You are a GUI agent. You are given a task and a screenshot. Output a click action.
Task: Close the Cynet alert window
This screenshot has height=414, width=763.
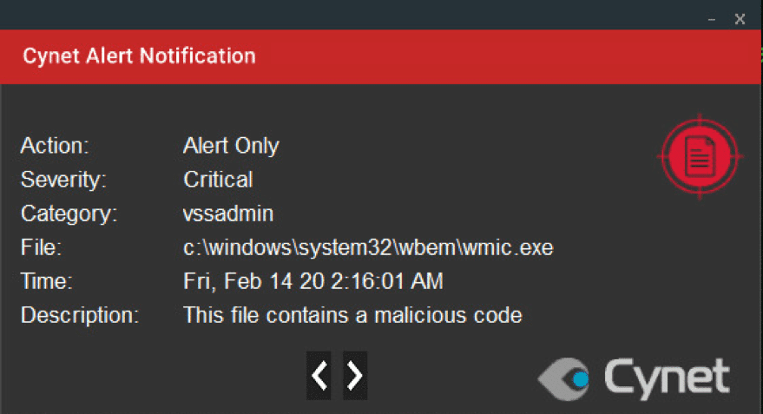point(740,19)
